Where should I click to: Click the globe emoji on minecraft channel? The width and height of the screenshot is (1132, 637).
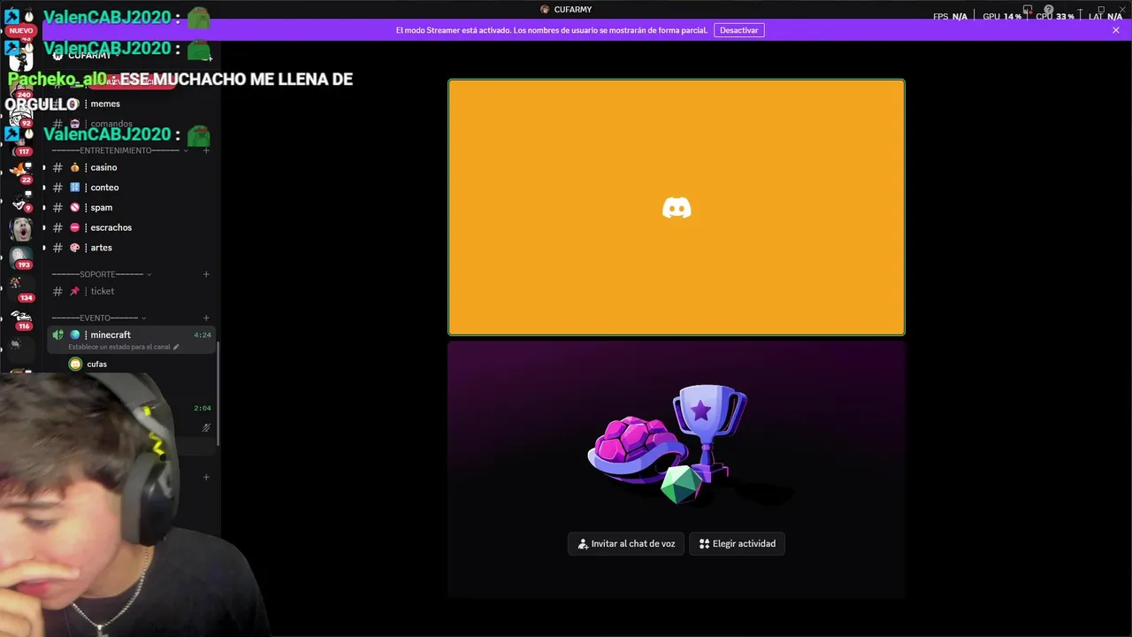tap(75, 334)
